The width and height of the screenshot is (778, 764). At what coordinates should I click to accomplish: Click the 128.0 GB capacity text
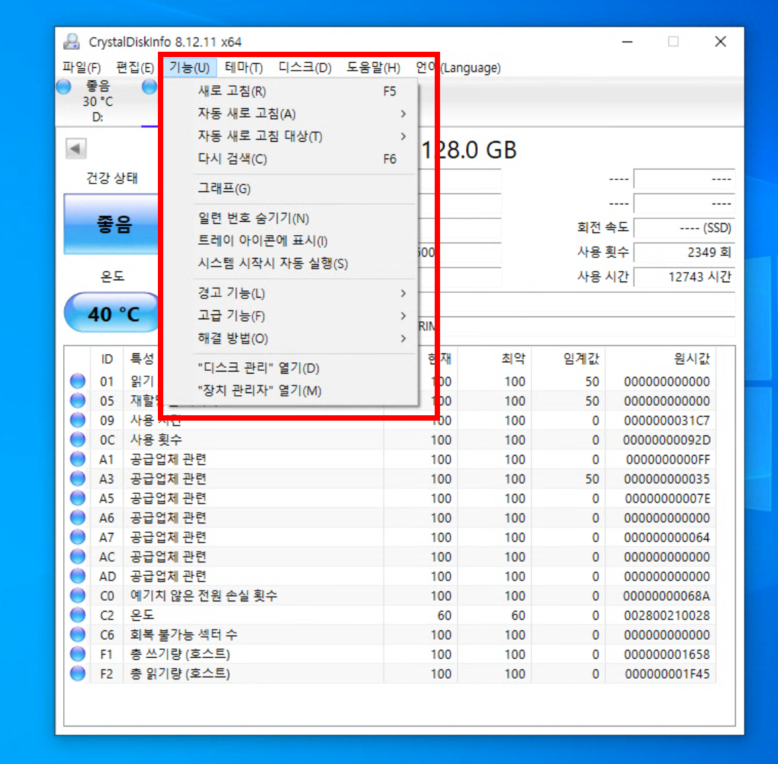(468, 149)
